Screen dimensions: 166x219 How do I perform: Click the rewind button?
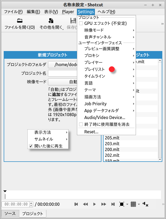[x=85, y=204]
